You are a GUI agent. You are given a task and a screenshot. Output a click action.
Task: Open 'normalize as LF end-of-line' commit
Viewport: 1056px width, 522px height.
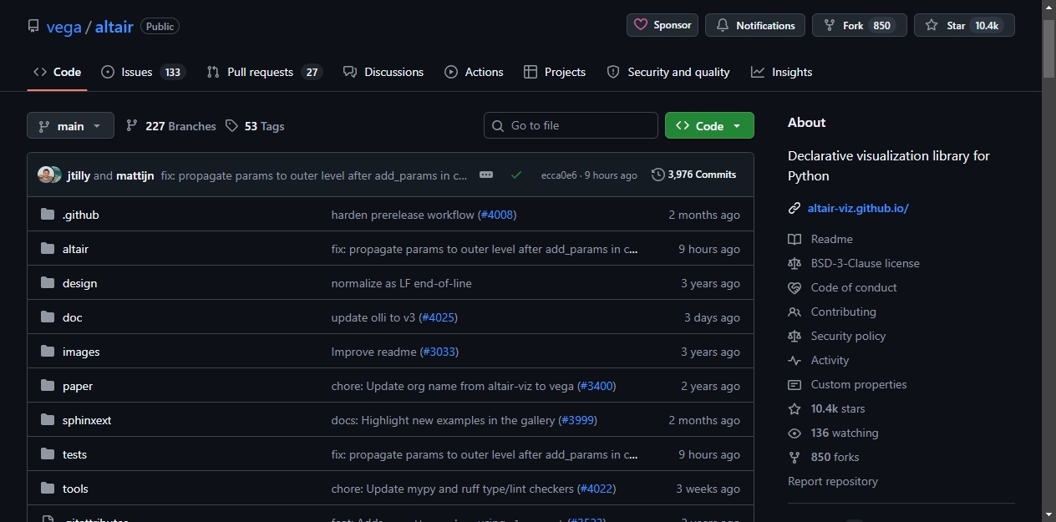pos(402,283)
